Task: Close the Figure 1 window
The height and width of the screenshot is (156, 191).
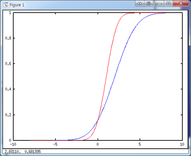Action: [x=181, y=3]
